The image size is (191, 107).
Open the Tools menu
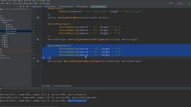pos(34,1)
